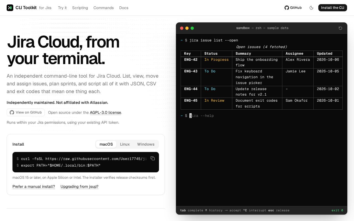Viewport: 354px width, 221px height.
Task: Open the Commands nav item
Action: click(103, 8)
